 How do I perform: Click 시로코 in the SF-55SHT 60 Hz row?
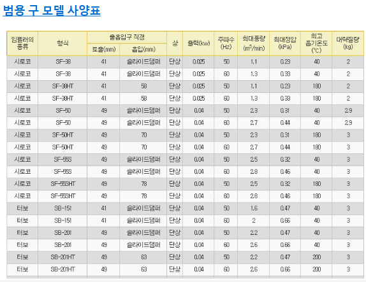click(22, 196)
